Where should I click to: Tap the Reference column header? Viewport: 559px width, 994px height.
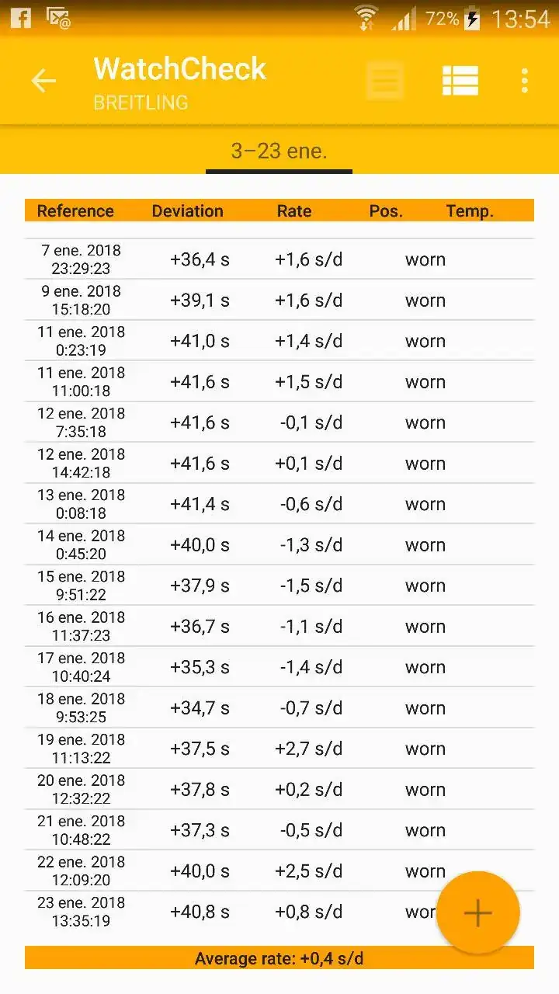click(x=75, y=210)
